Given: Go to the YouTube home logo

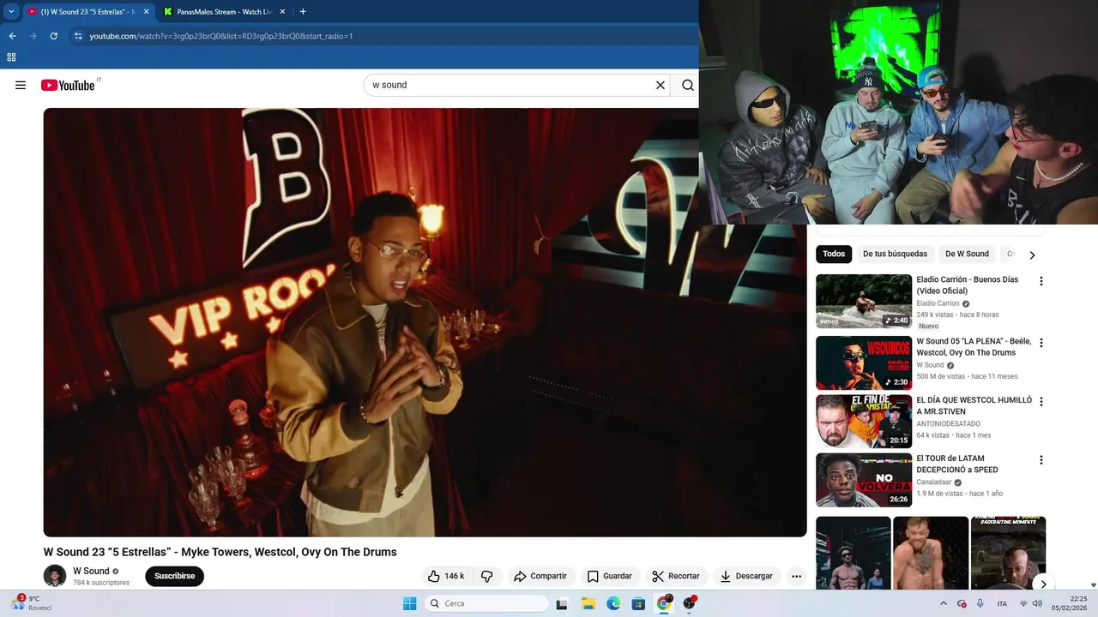Looking at the screenshot, I should (x=68, y=85).
